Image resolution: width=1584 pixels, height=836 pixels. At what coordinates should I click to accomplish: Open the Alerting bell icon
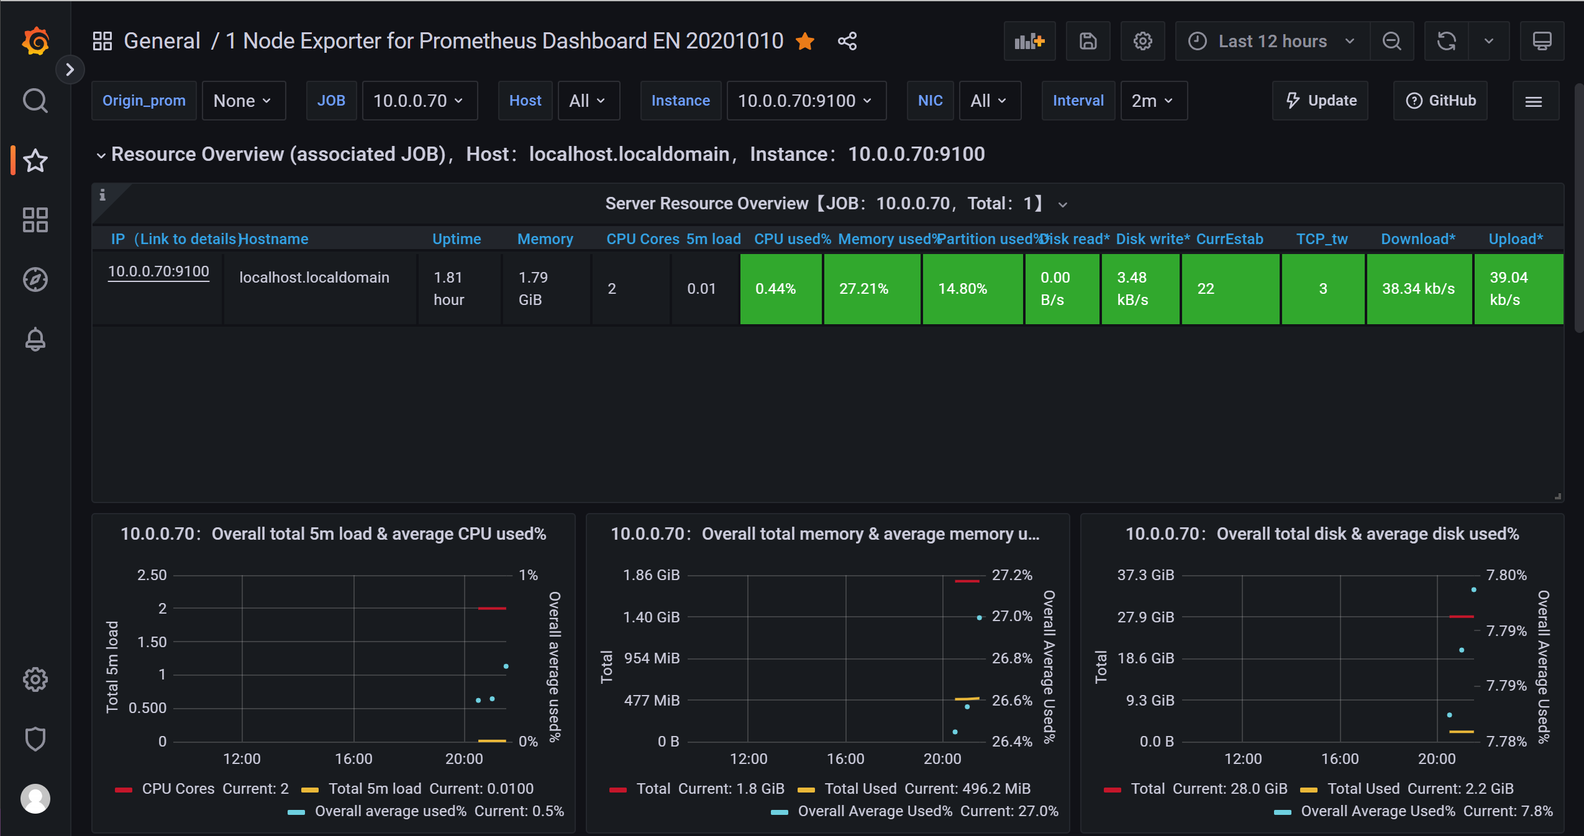(x=35, y=339)
